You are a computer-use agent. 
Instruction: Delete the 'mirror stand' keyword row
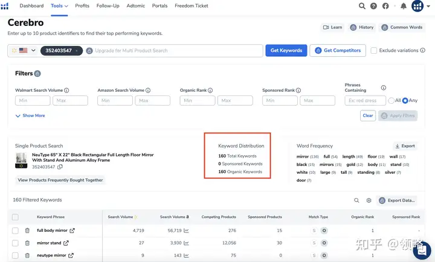(27, 243)
